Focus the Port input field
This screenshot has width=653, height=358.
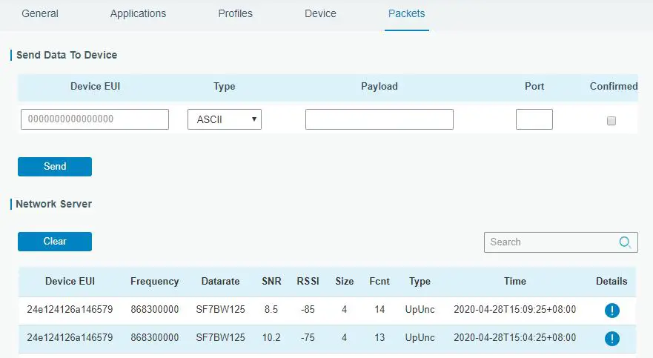pos(534,119)
